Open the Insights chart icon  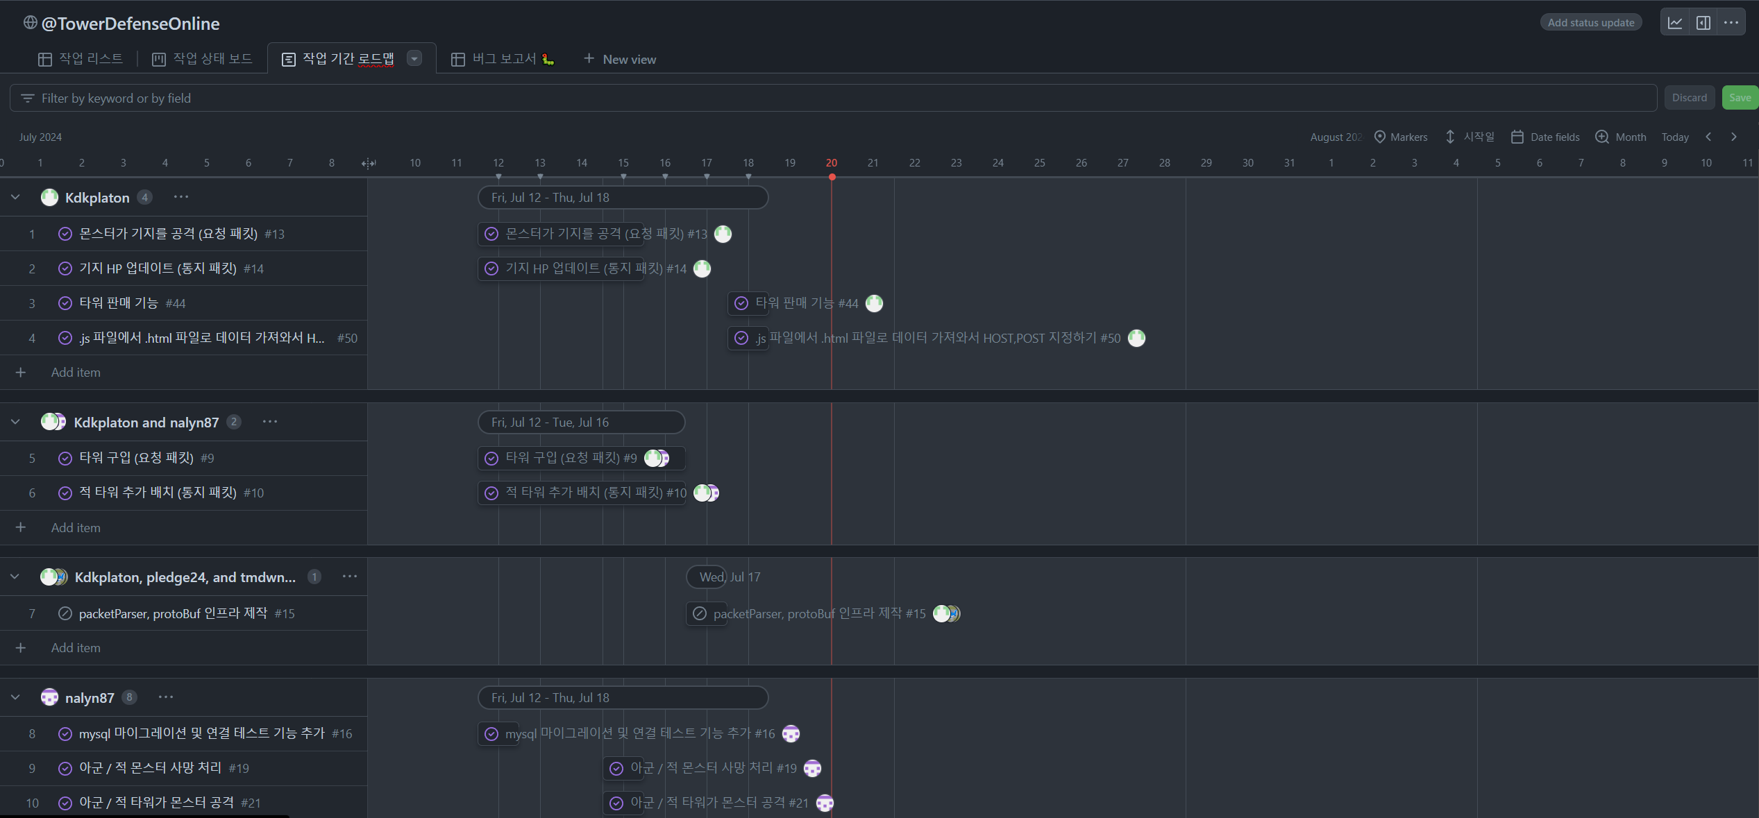pyautogui.click(x=1674, y=23)
